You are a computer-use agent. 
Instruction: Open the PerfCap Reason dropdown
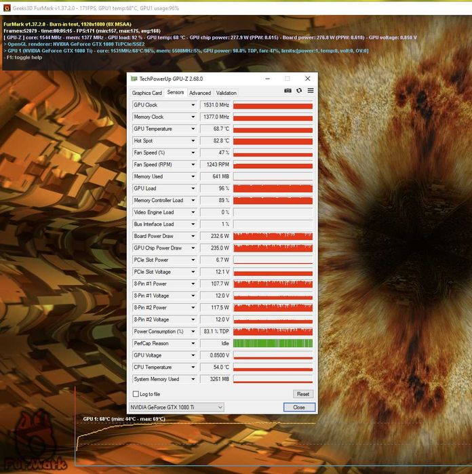click(x=193, y=343)
